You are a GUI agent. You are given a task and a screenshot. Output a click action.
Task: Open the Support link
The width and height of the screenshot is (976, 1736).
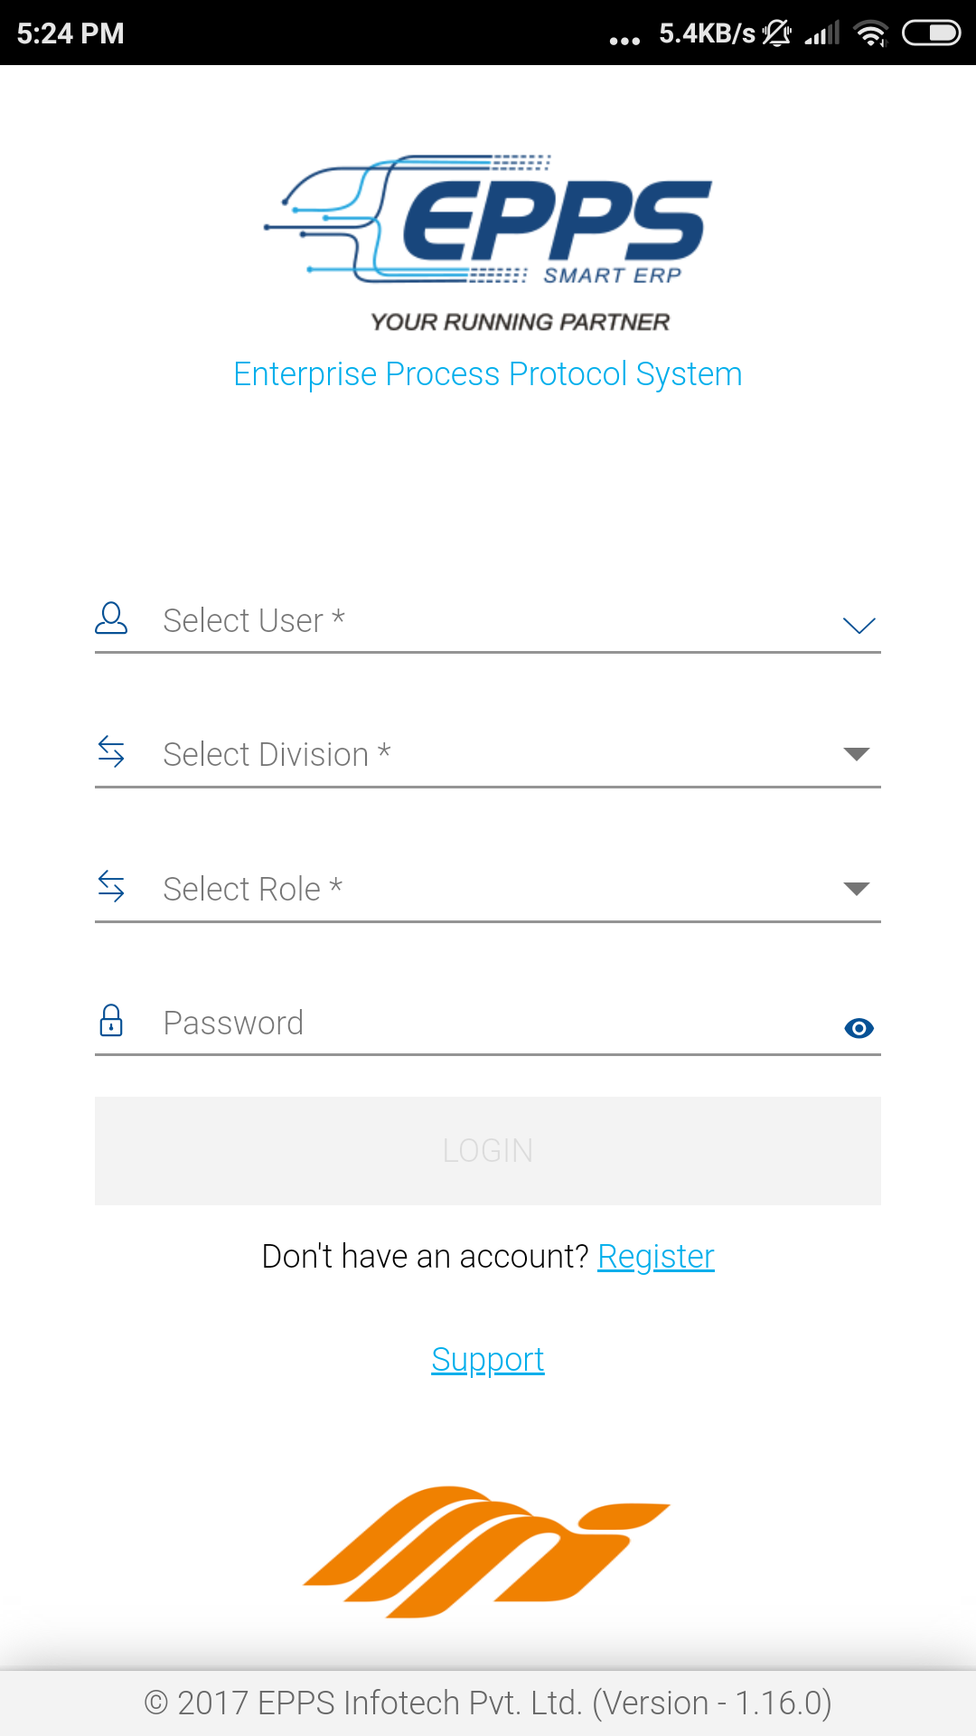[488, 1360]
